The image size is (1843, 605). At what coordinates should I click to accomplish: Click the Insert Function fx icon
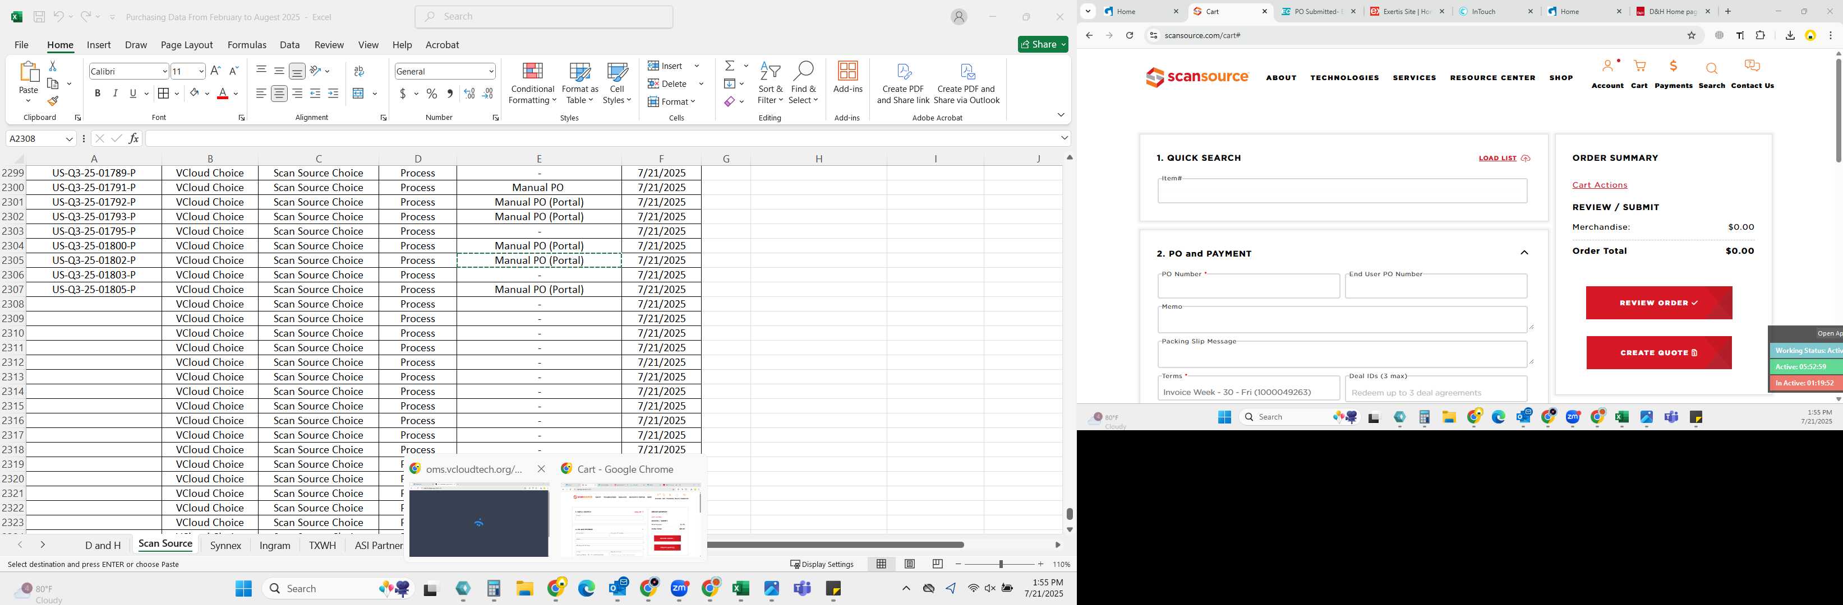pyautogui.click(x=134, y=138)
